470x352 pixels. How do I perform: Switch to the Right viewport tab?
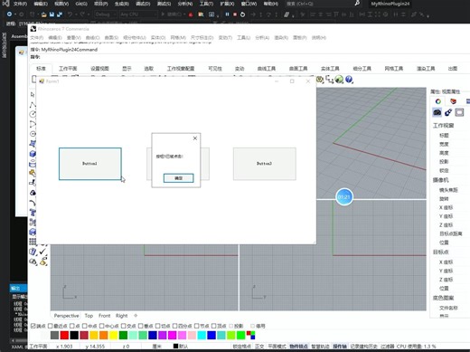122,316
